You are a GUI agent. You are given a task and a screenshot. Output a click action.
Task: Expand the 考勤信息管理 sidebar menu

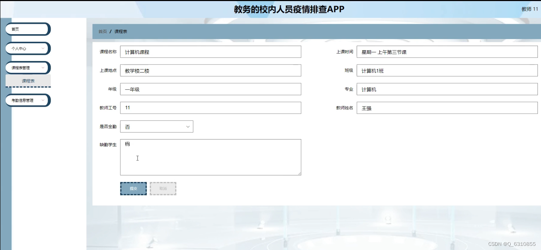pyautogui.click(x=28, y=100)
